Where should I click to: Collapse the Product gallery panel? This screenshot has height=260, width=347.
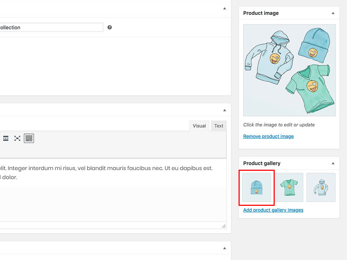[x=333, y=163]
